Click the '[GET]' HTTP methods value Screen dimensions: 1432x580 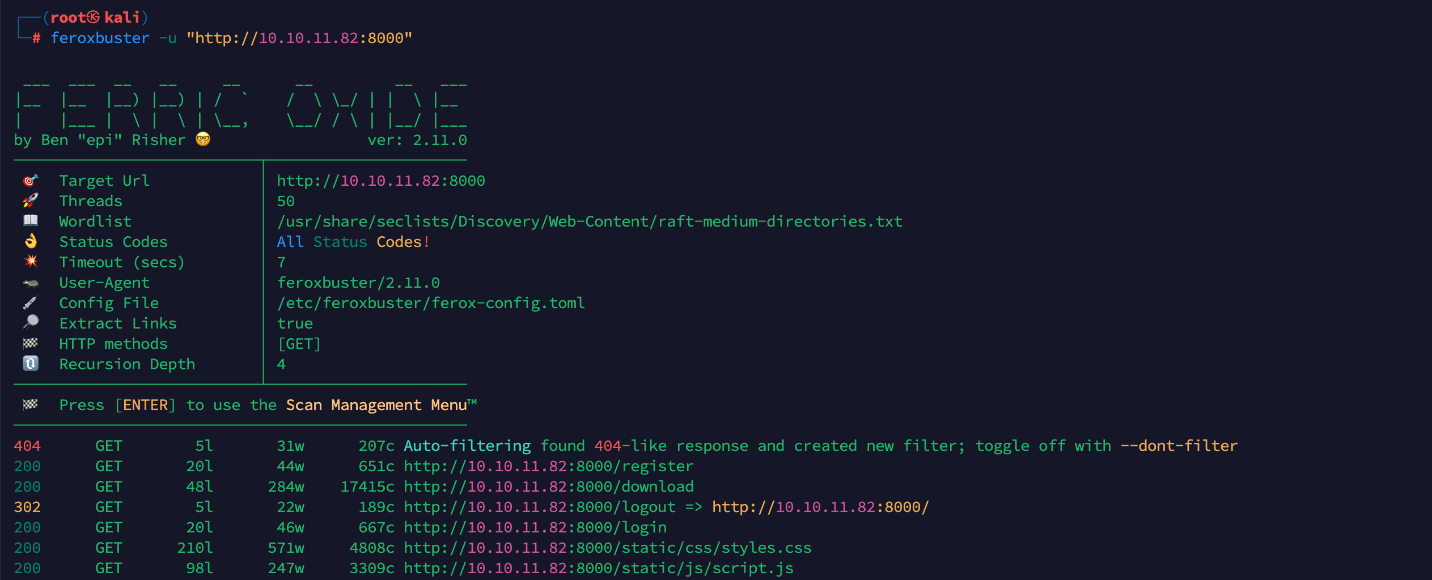point(299,344)
